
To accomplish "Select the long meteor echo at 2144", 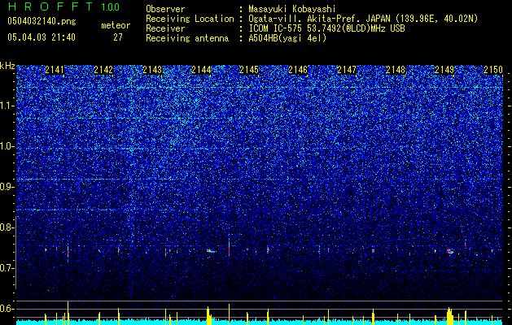I will pos(211,251).
